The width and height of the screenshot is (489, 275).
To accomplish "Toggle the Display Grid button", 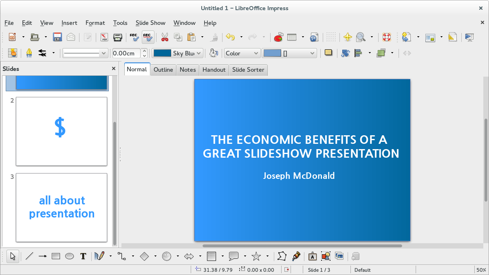I will pos(331,37).
